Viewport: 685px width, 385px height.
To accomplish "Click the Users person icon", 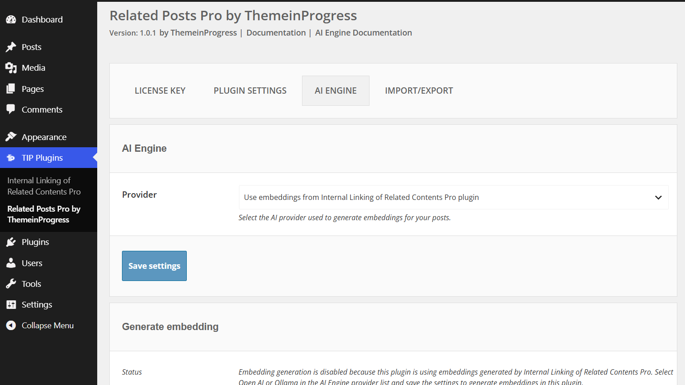I will click(11, 263).
